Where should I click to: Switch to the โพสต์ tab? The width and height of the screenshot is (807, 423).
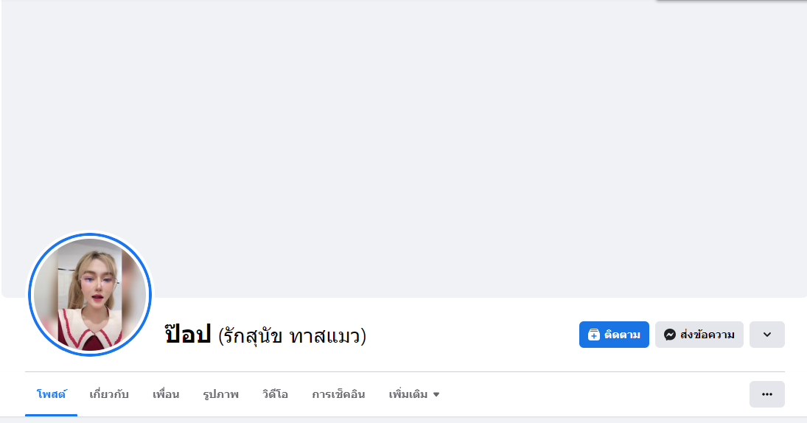pyautogui.click(x=52, y=394)
